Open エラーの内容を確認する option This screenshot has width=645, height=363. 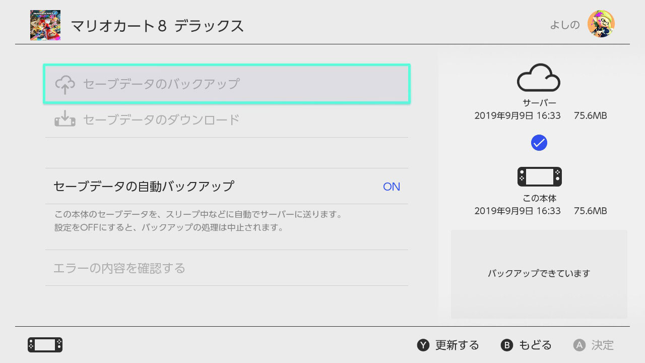click(119, 268)
